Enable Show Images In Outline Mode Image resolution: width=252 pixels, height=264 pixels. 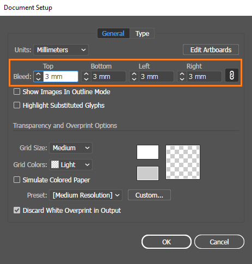[x=17, y=91]
